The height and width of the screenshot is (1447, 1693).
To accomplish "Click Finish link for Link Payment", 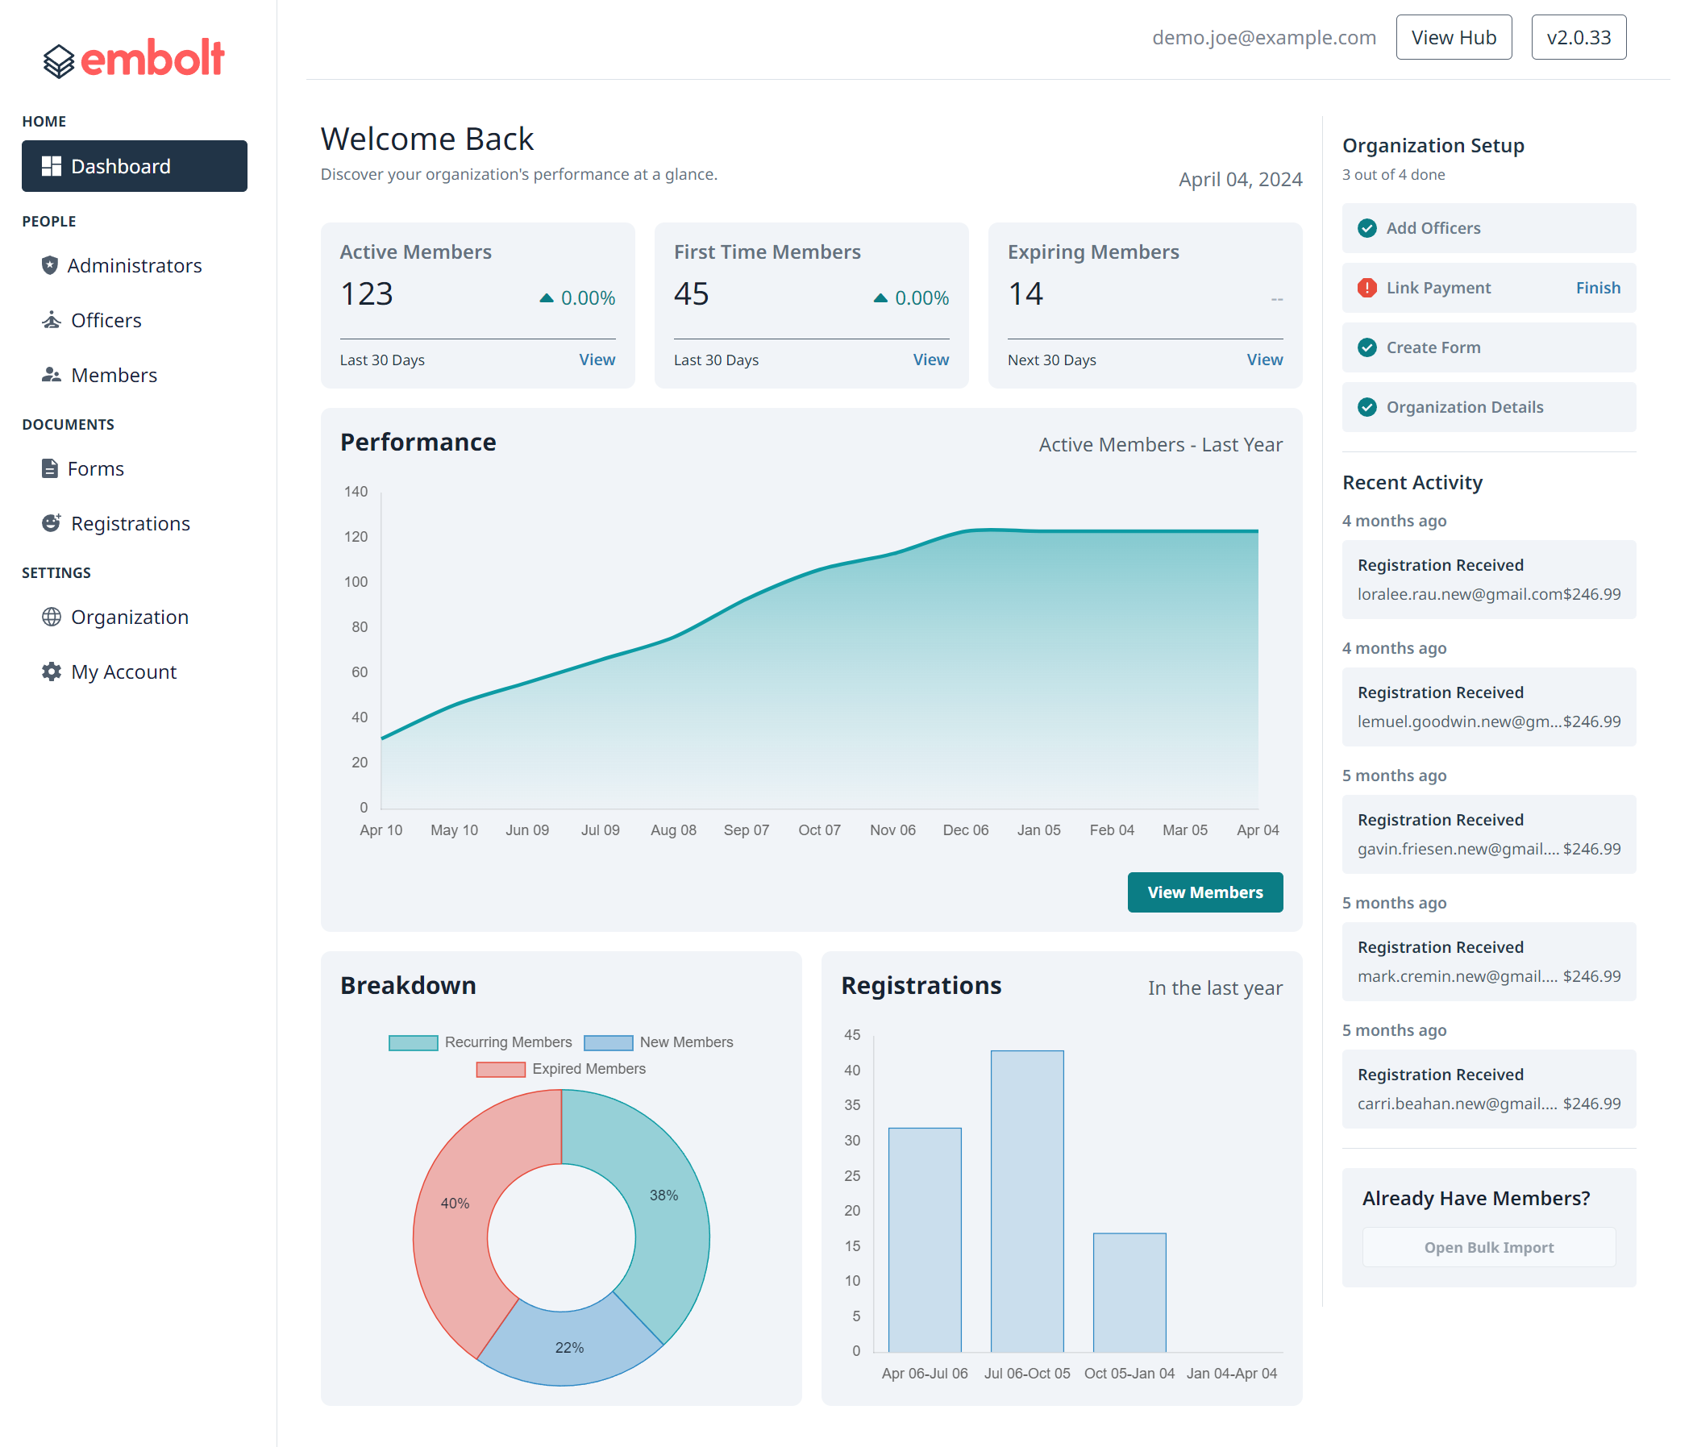I will click(x=1597, y=288).
